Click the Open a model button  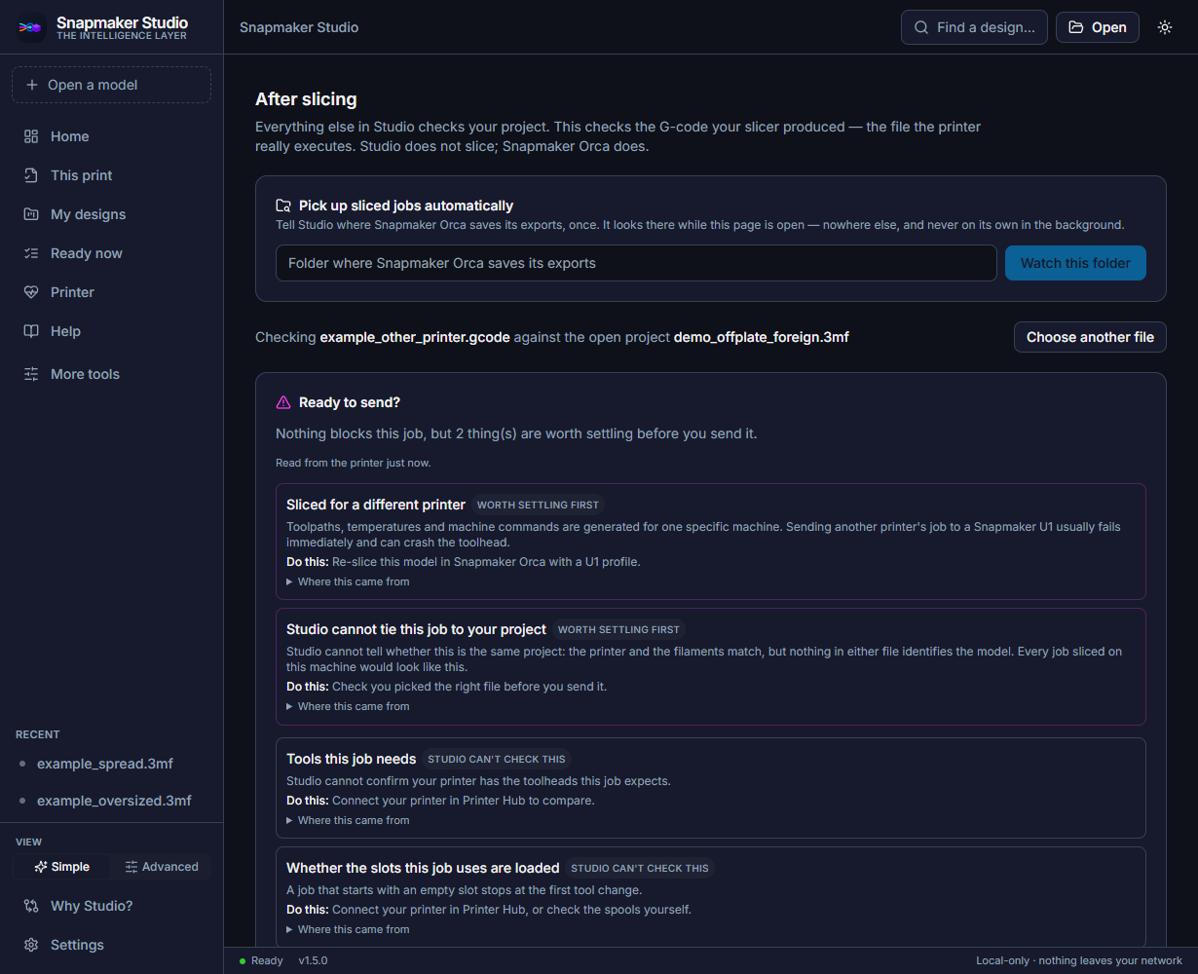point(111,85)
